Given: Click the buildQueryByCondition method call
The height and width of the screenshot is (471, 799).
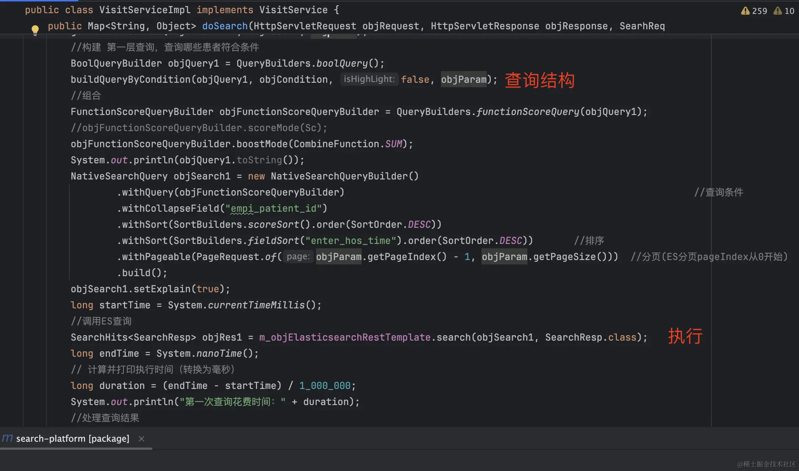Looking at the screenshot, I should 130,79.
